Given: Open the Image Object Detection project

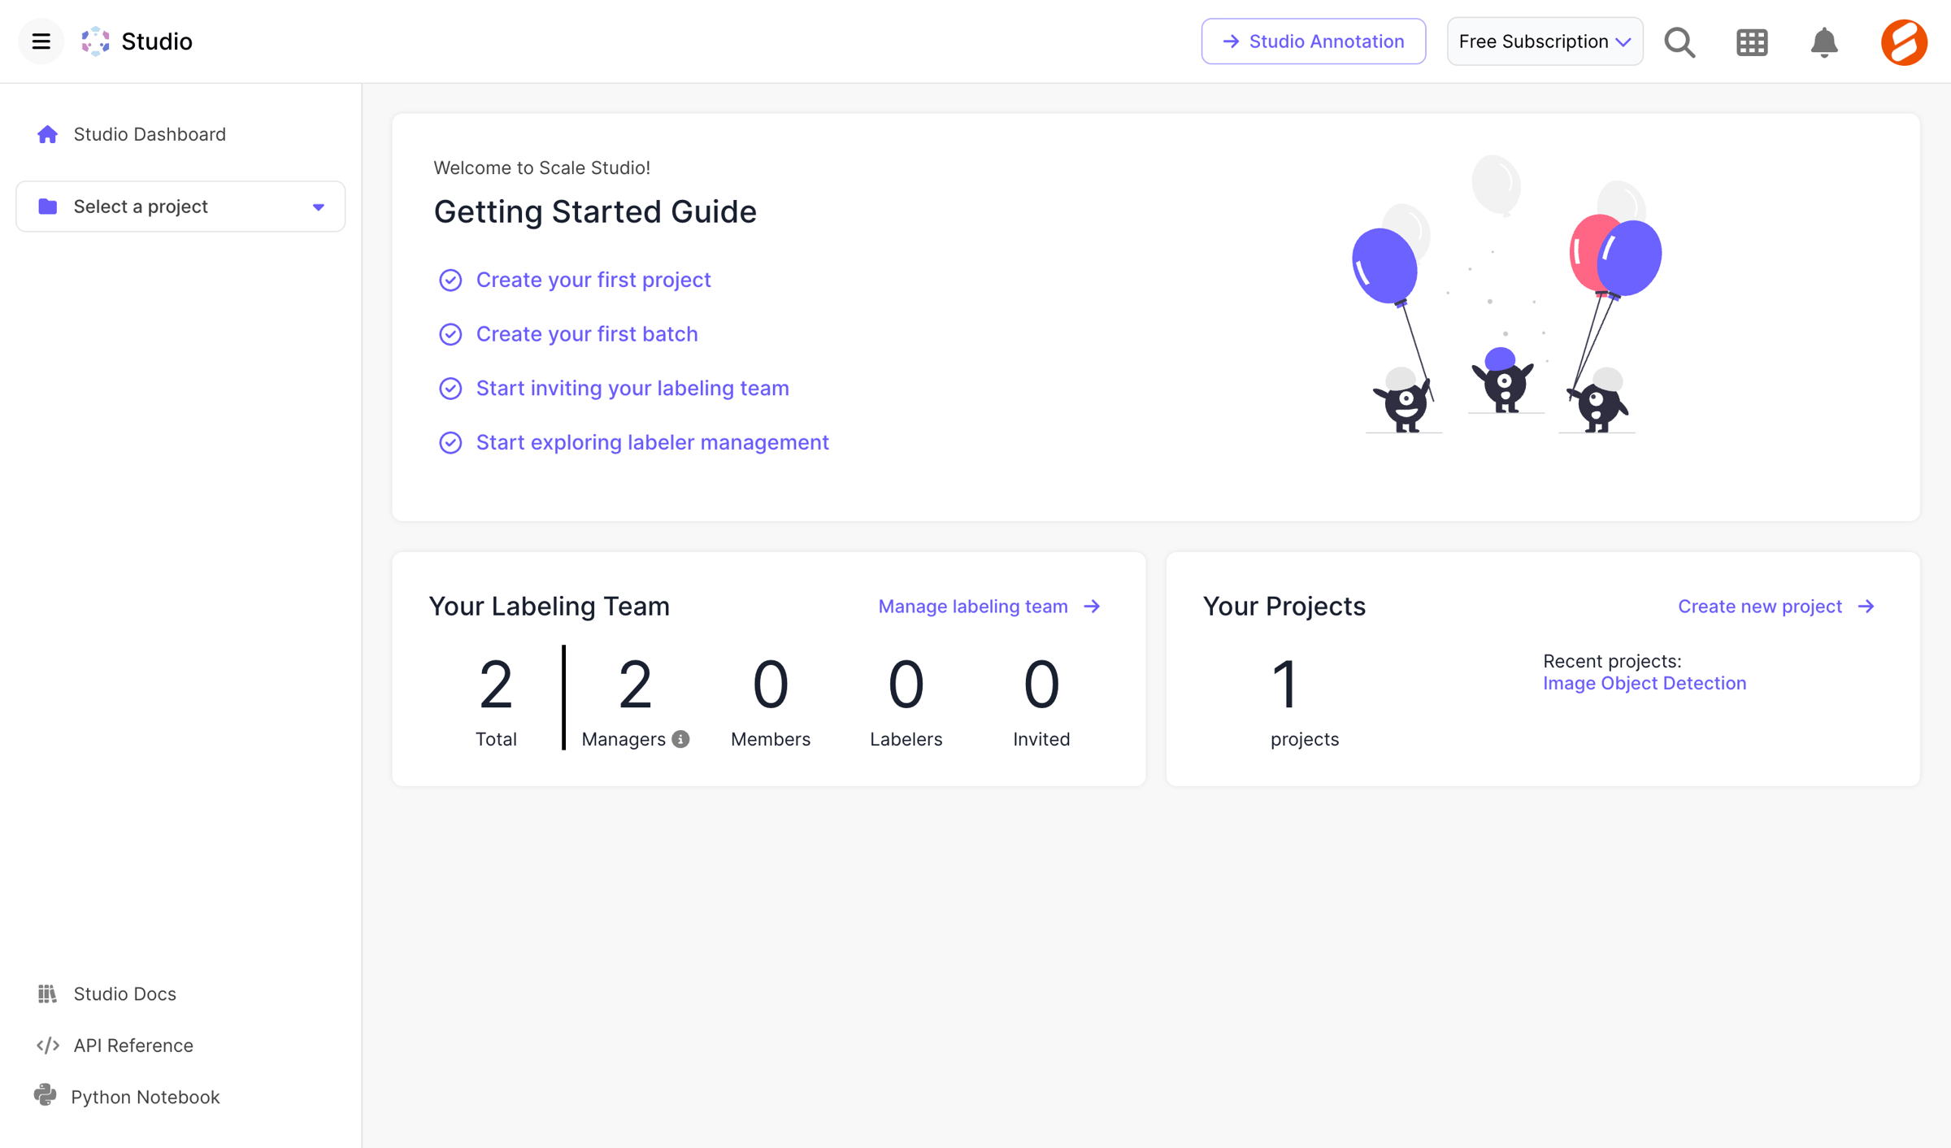Looking at the screenshot, I should click(x=1645, y=683).
